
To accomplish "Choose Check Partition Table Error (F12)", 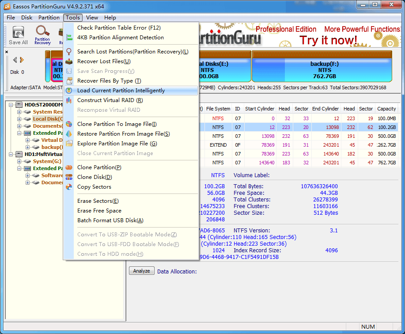I will (131, 28).
